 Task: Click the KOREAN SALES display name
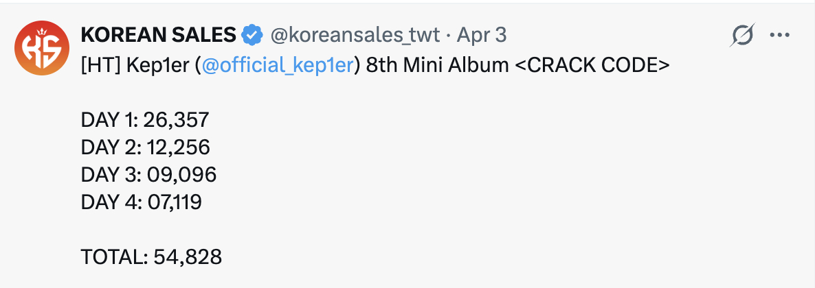pyautogui.click(x=159, y=34)
